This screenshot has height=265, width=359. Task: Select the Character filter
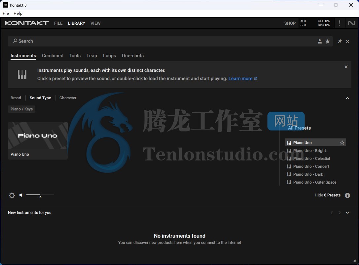pos(68,98)
